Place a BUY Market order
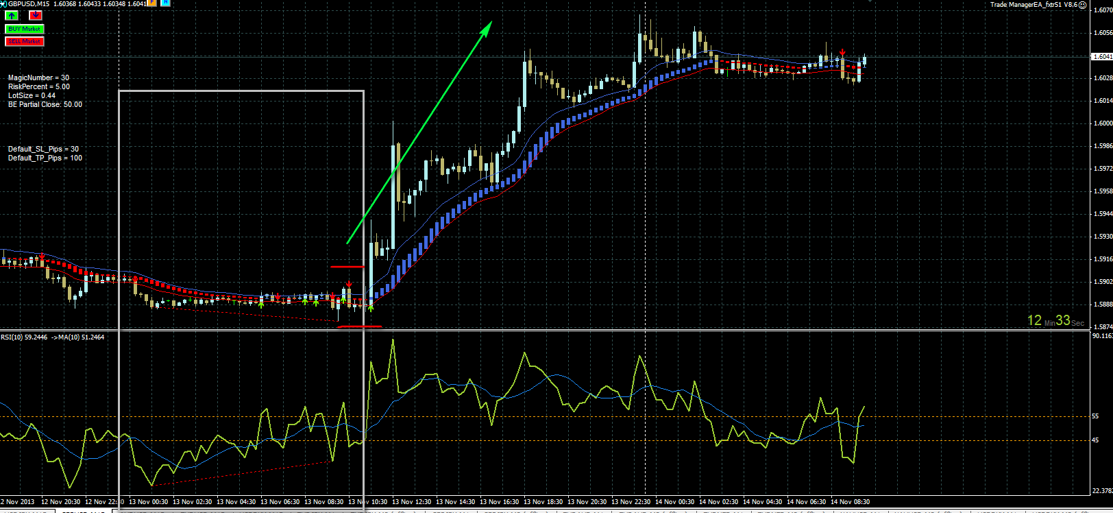 coord(25,29)
